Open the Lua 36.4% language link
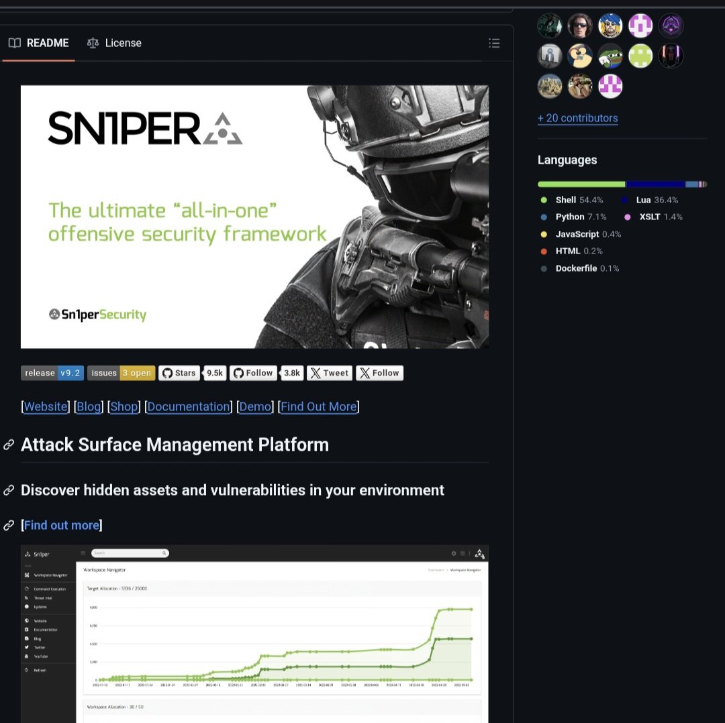 (x=650, y=200)
